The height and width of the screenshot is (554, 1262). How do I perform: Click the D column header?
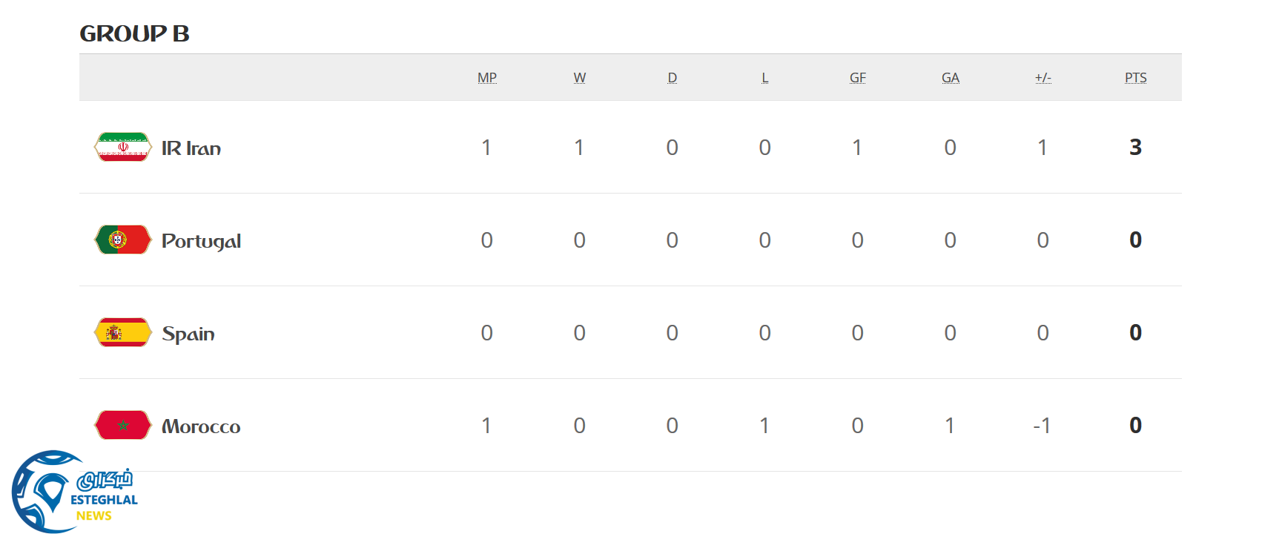pyautogui.click(x=673, y=78)
